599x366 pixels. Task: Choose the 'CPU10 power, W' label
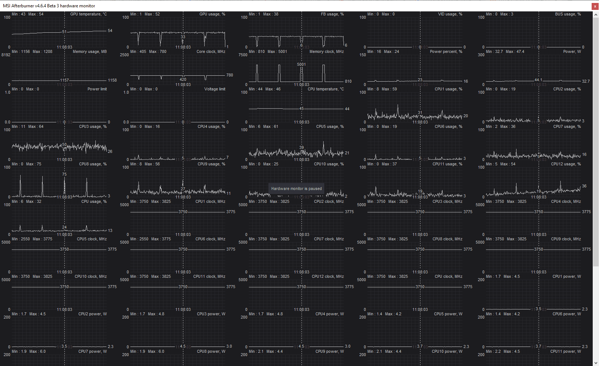click(447, 351)
